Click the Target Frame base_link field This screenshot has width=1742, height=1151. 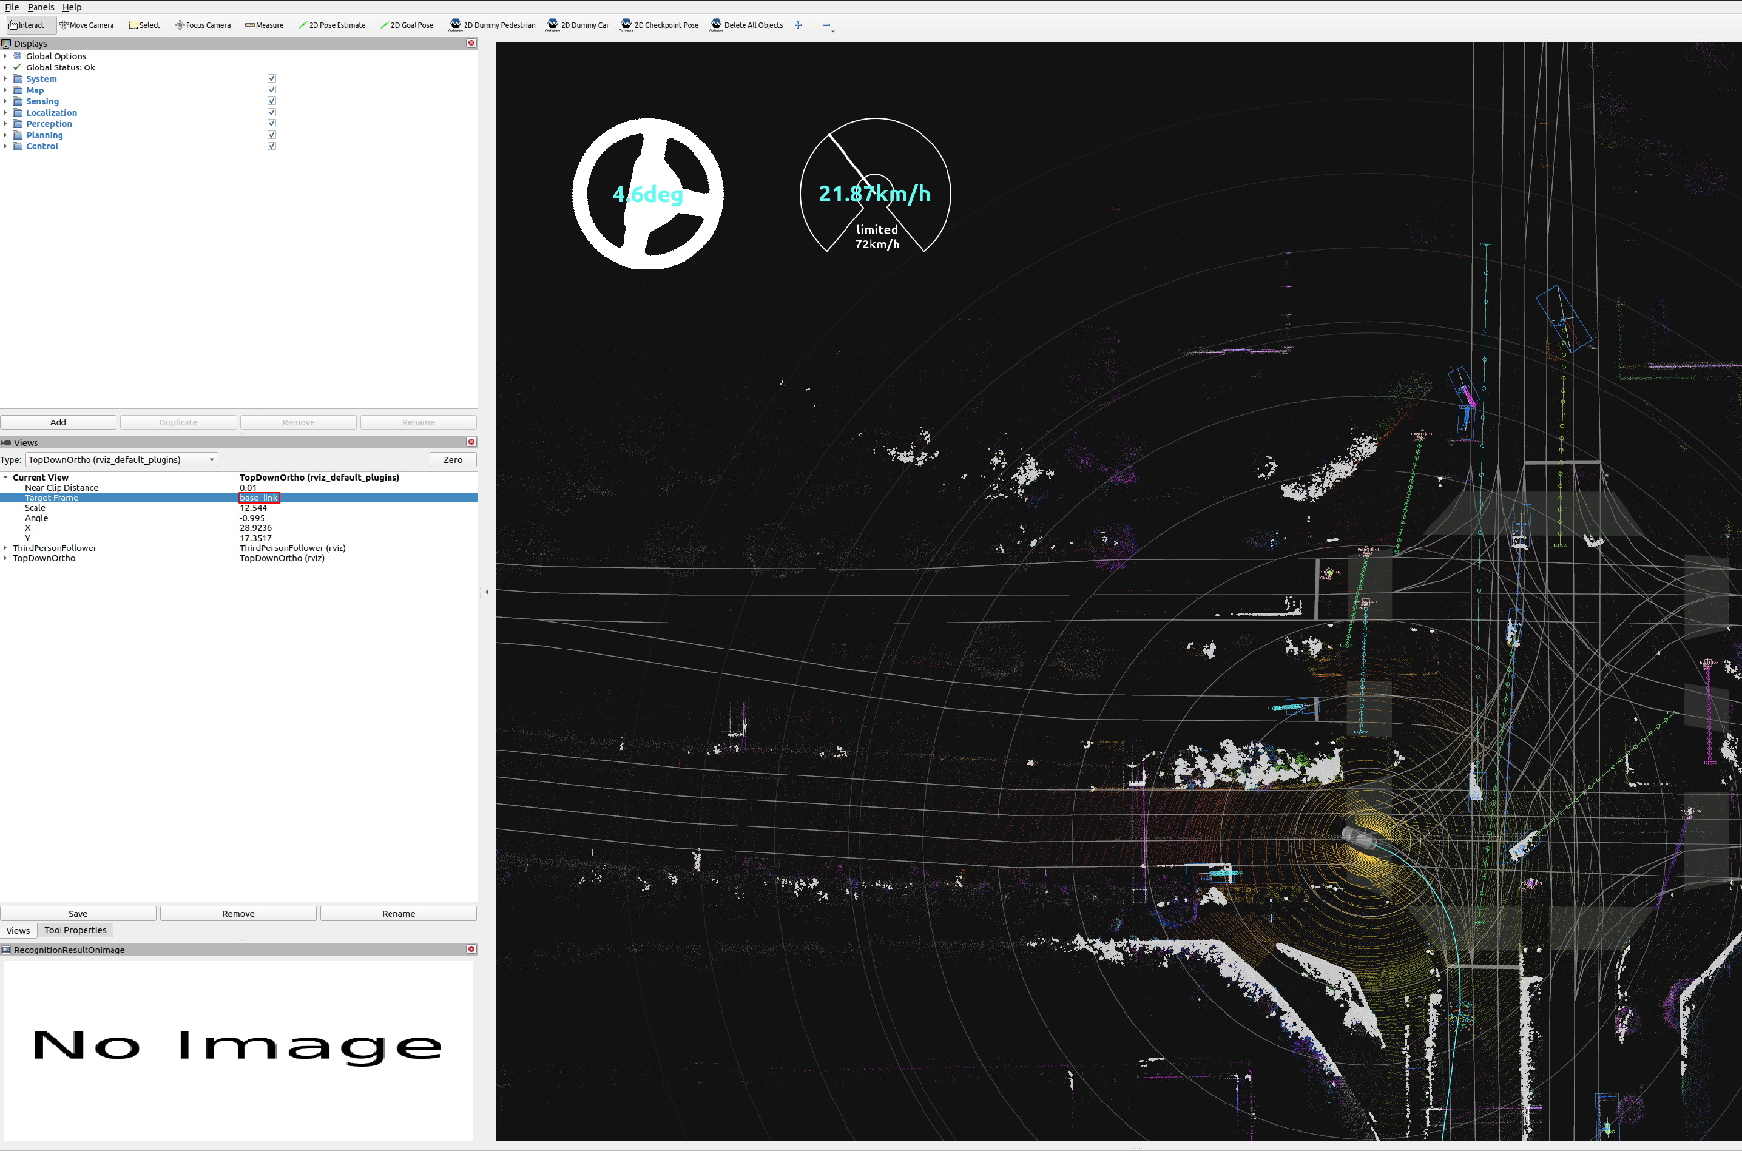pos(259,498)
